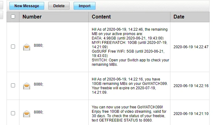213x125 pixels.
Task: Open message starting 'Hi! As of 2020-06-19, 14:22:46'
Action: pyautogui.click(x=130, y=47)
